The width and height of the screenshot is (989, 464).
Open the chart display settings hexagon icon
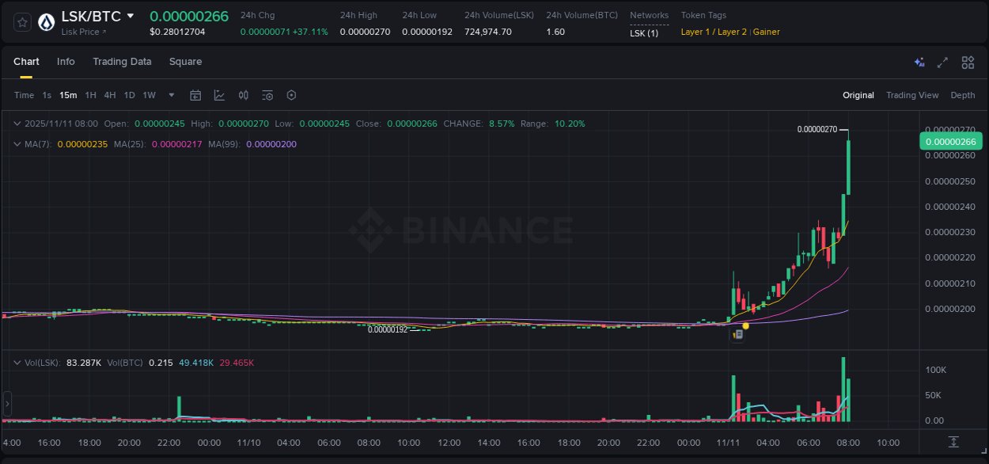pyautogui.click(x=291, y=95)
